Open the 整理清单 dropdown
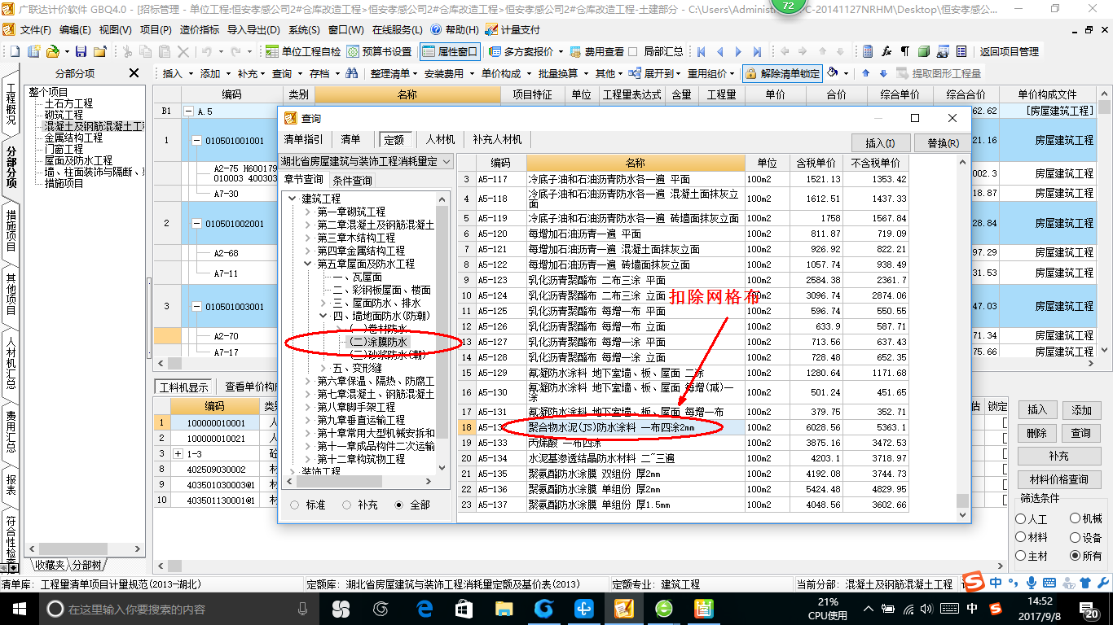 (x=394, y=73)
